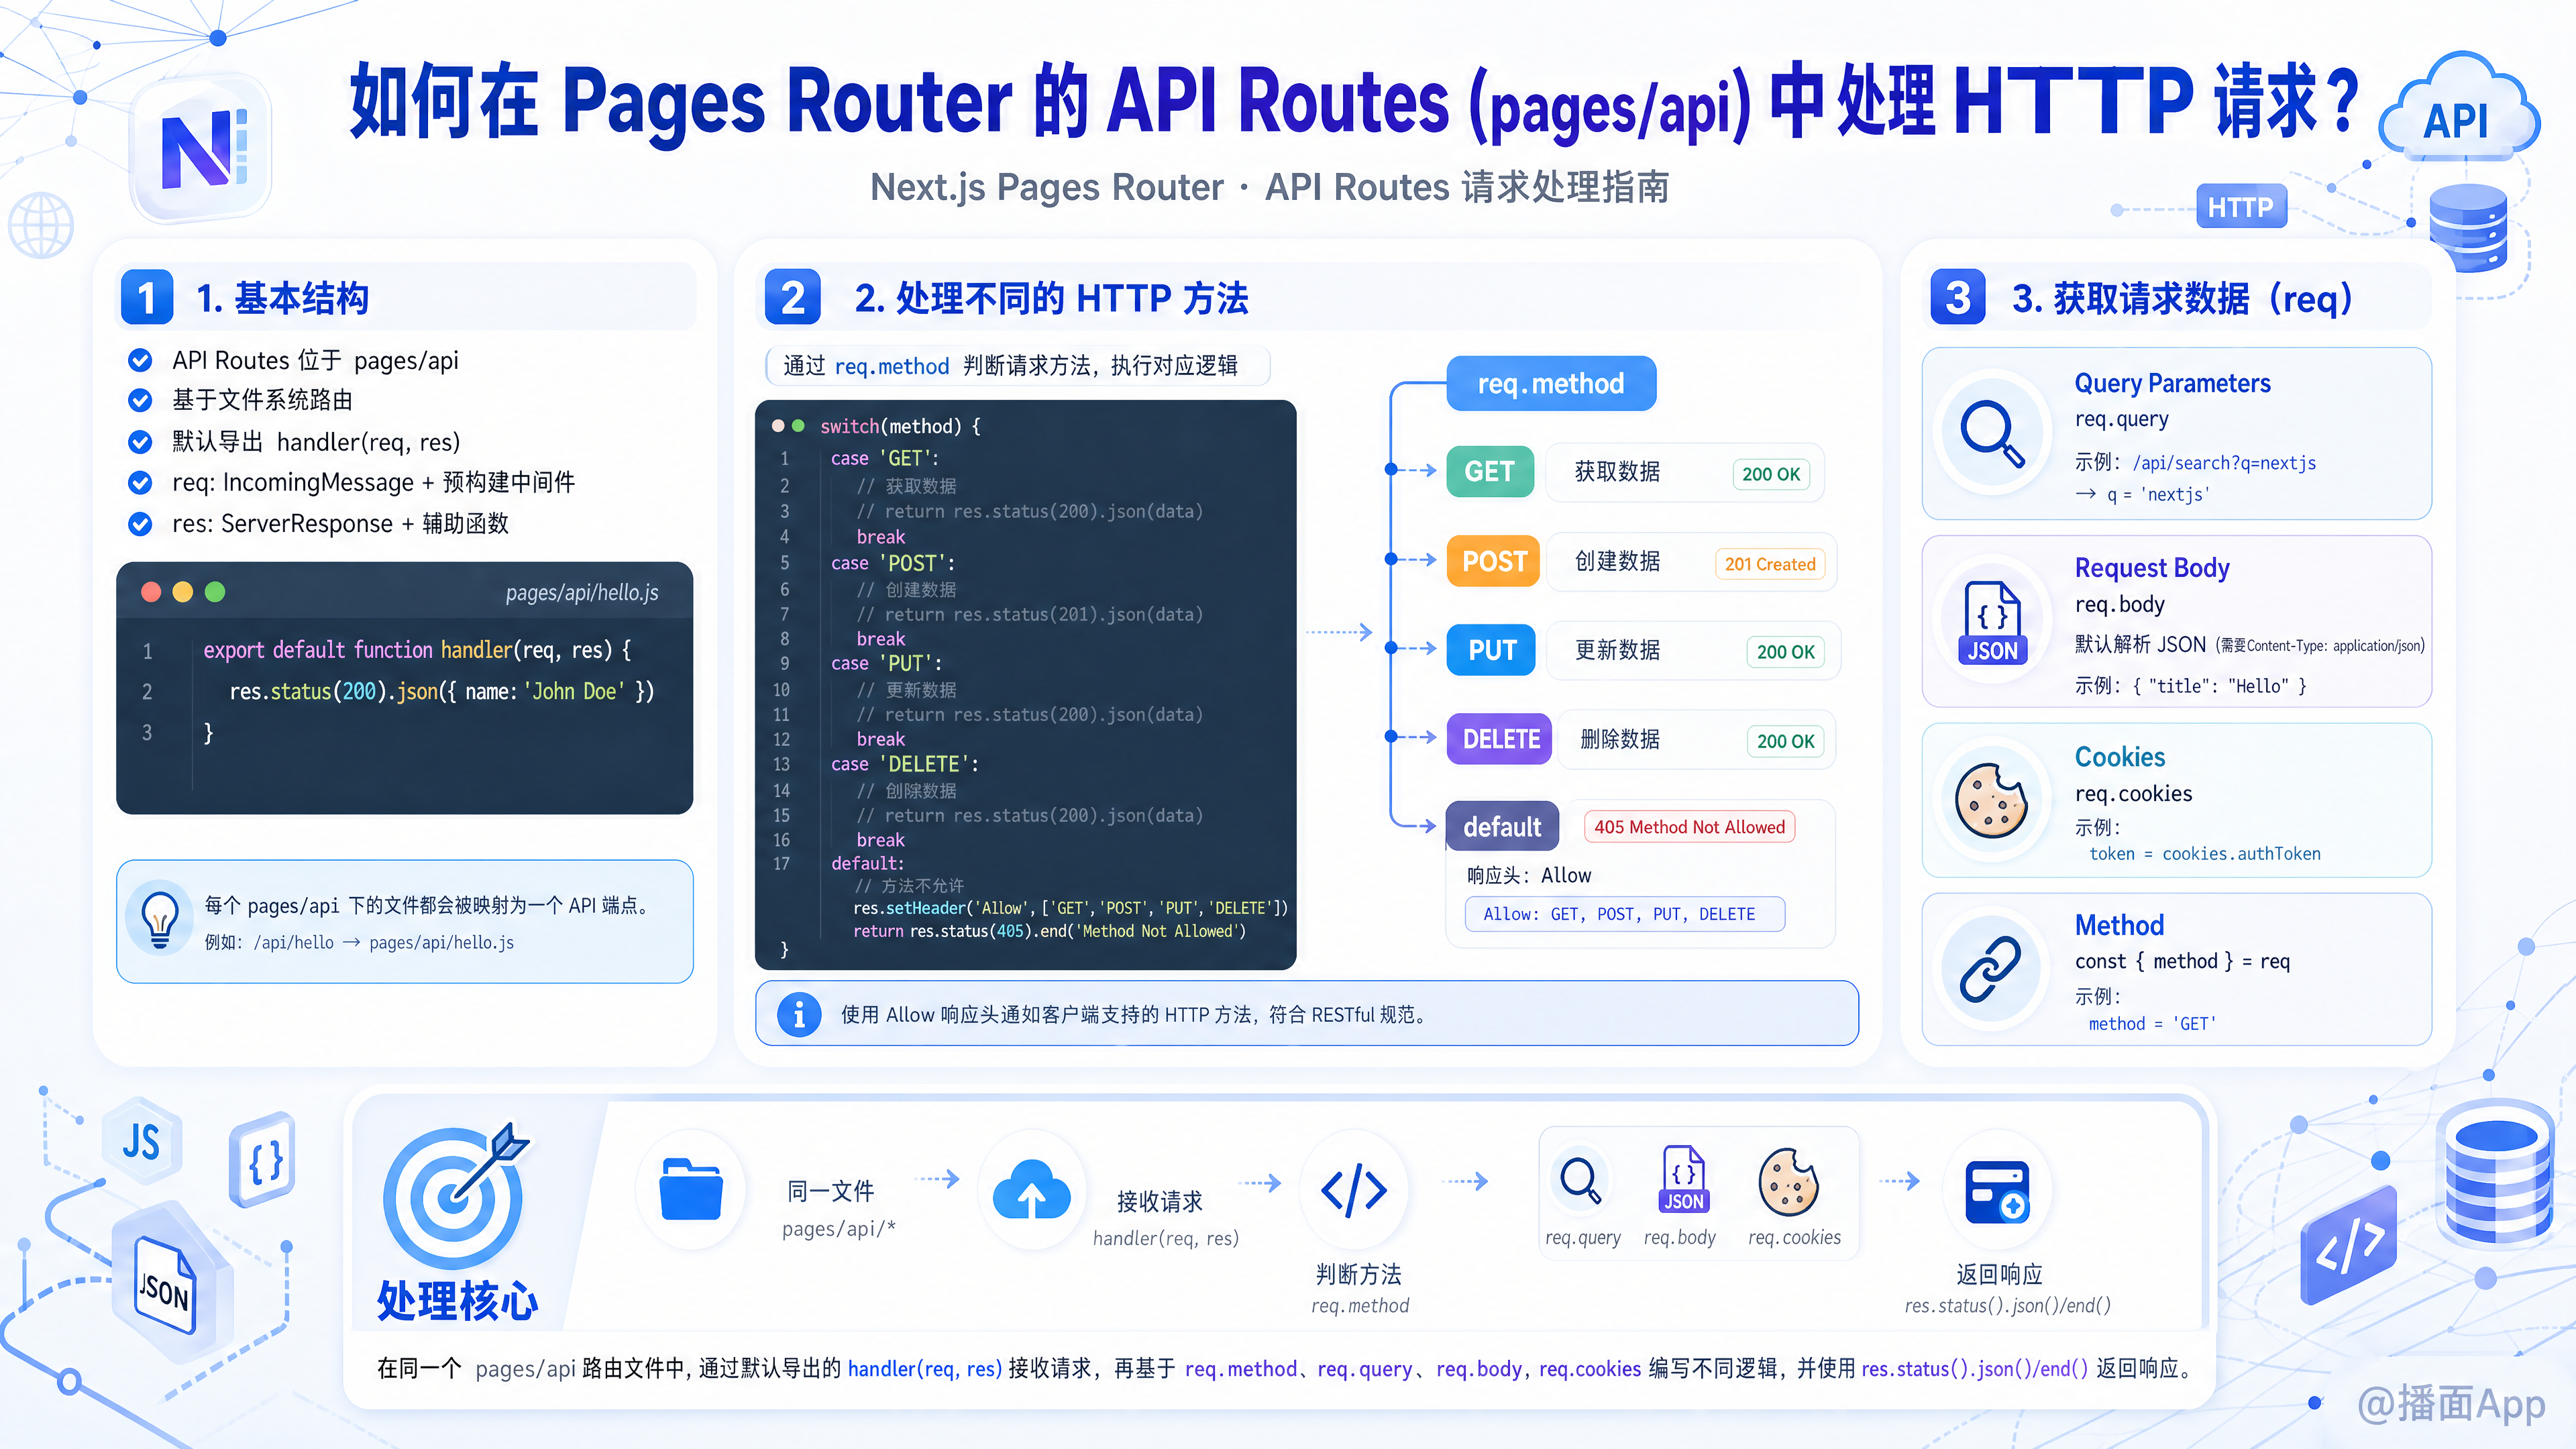The image size is (2576, 1449).
Task: Click the check mark beside 基于文件系统路由
Action: (141, 401)
